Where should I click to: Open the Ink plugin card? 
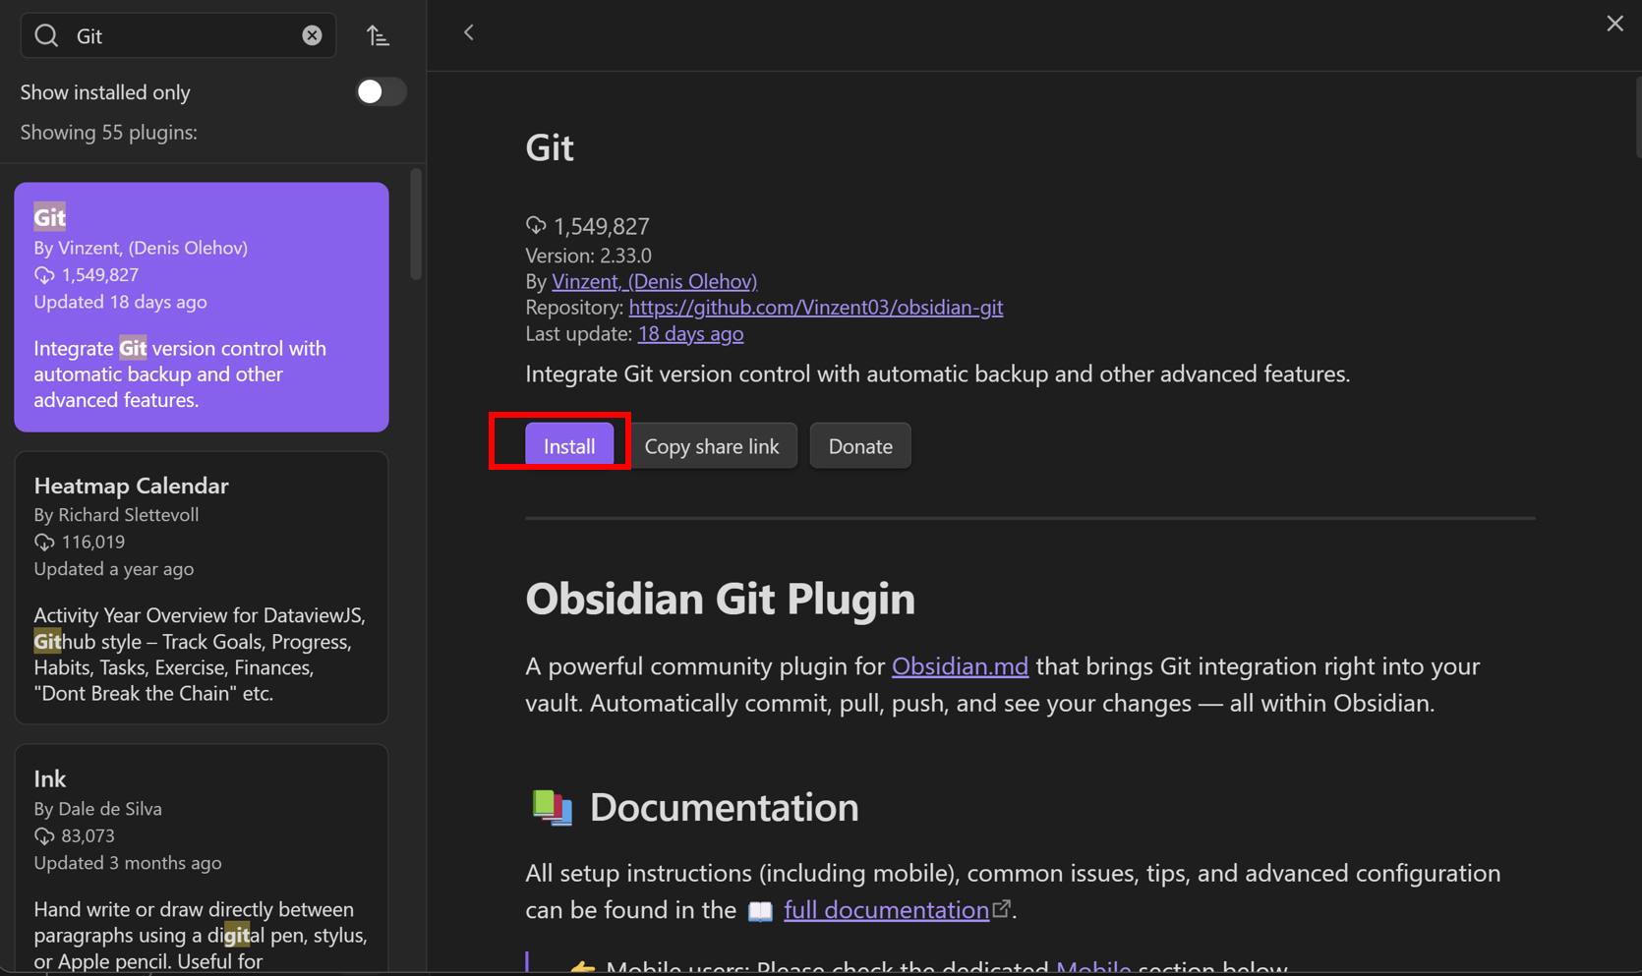click(x=202, y=860)
